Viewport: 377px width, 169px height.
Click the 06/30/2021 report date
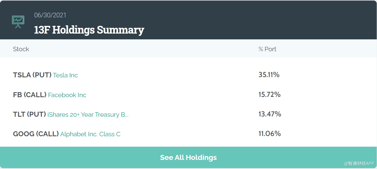(x=50, y=15)
